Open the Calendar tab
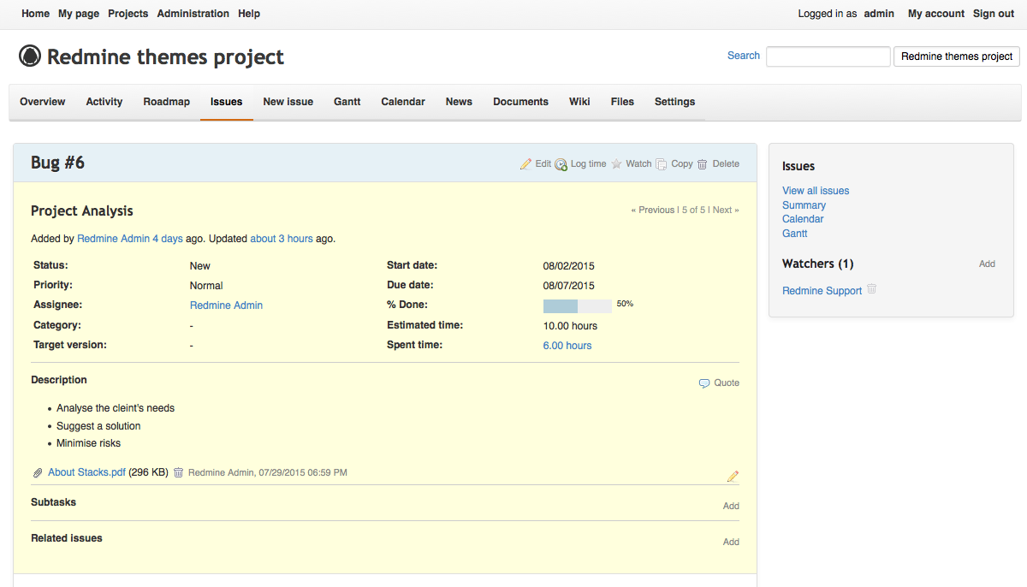Viewport: 1027px width, 587px height. [x=403, y=102]
